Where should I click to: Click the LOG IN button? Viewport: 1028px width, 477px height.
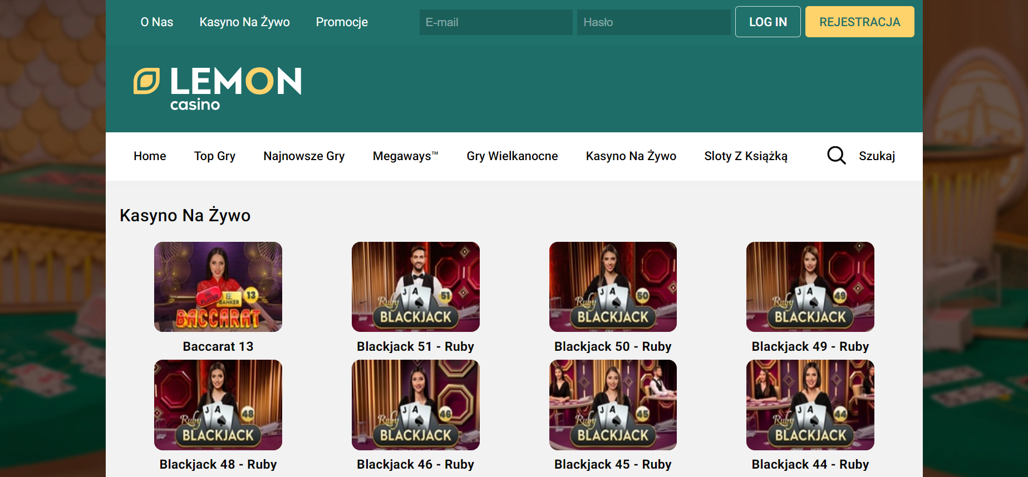pyautogui.click(x=768, y=22)
